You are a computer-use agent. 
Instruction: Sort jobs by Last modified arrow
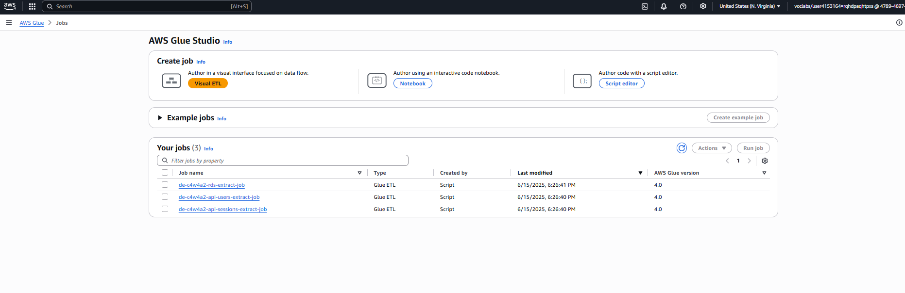pyautogui.click(x=640, y=173)
